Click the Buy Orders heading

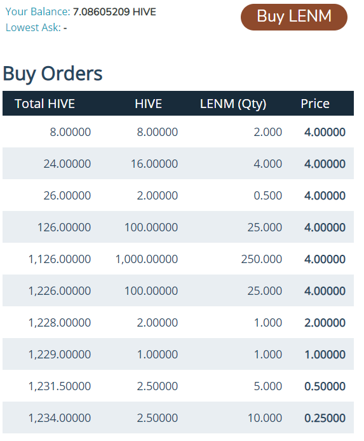tap(53, 74)
